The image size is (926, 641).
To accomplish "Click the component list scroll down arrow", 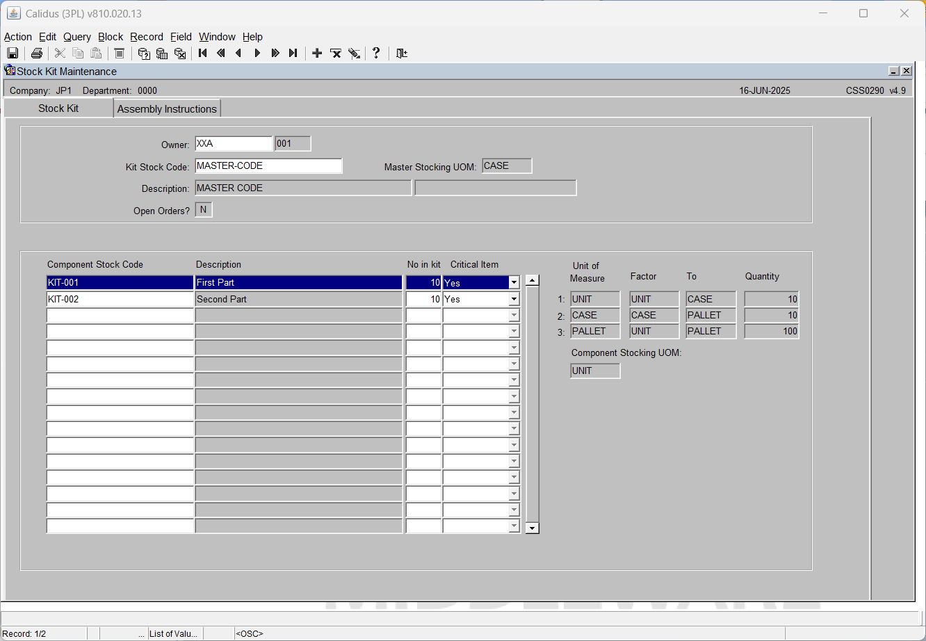I will 533,528.
